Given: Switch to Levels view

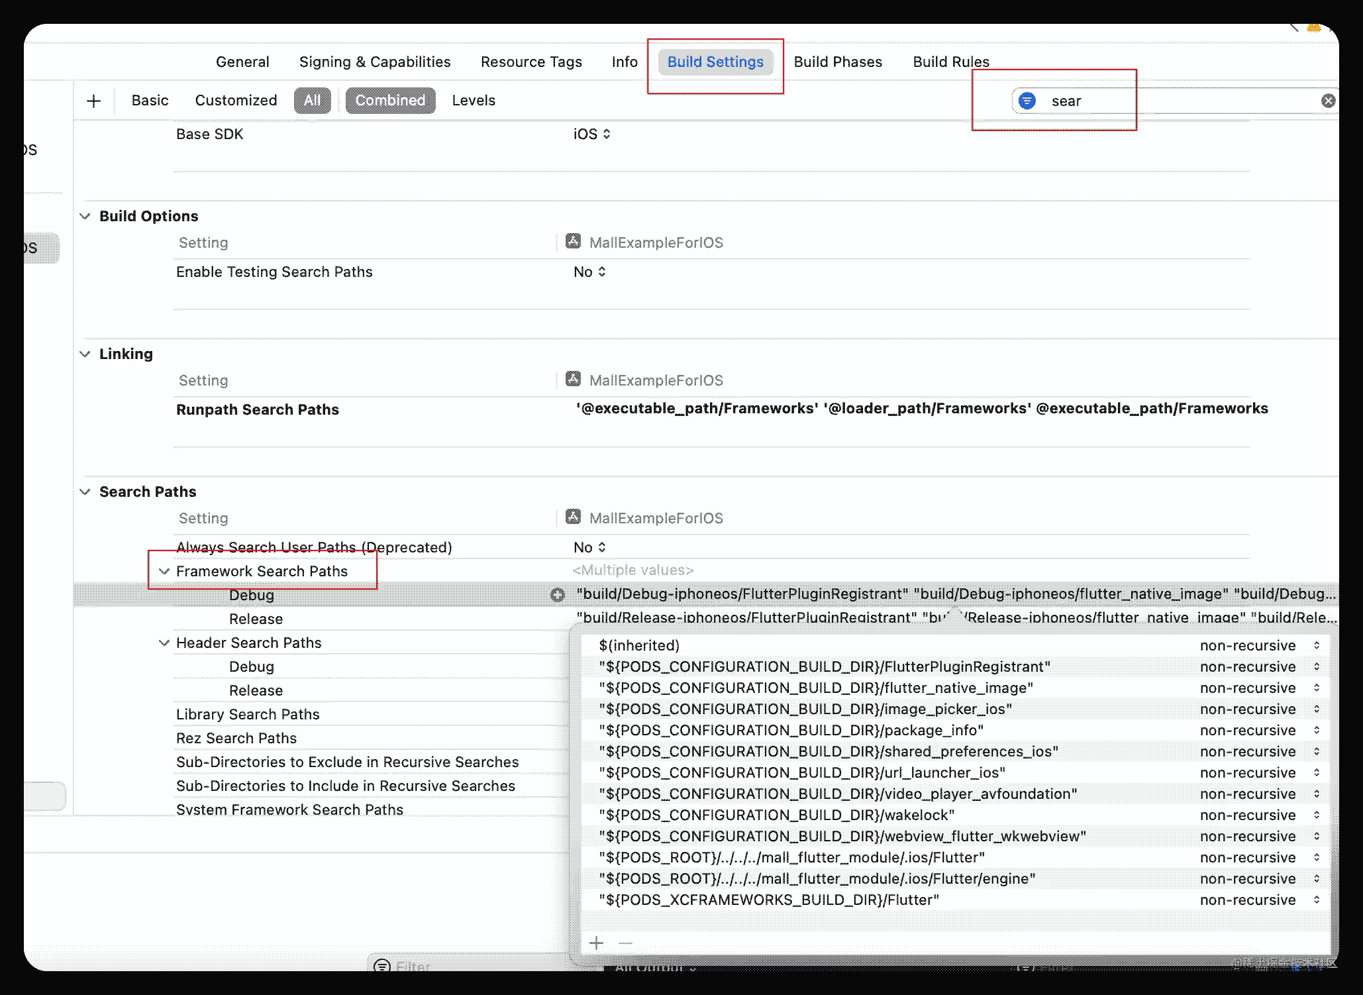Looking at the screenshot, I should [x=474, y=101].
